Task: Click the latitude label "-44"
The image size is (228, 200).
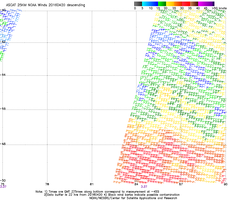Action: pyautogui.click(x=3, y=75)
